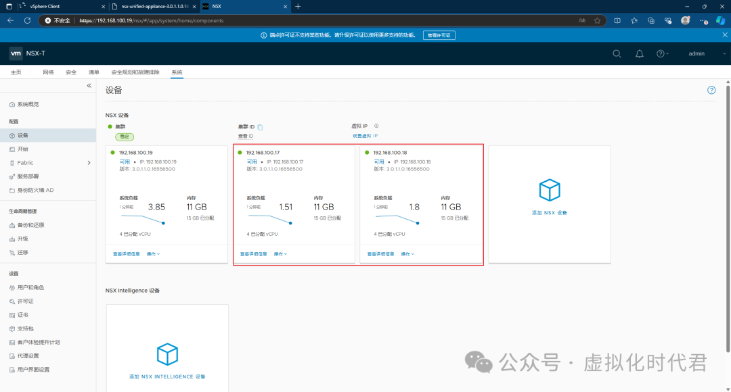Open browser collections icon
The width and height of the screenshot is (731, 392).
(651, 20)
